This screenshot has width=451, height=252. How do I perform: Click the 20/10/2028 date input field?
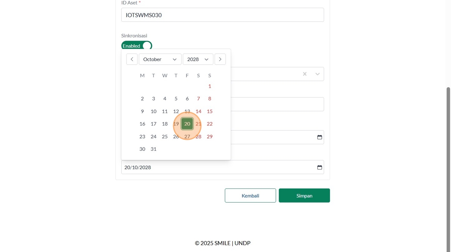click(217, 167)
